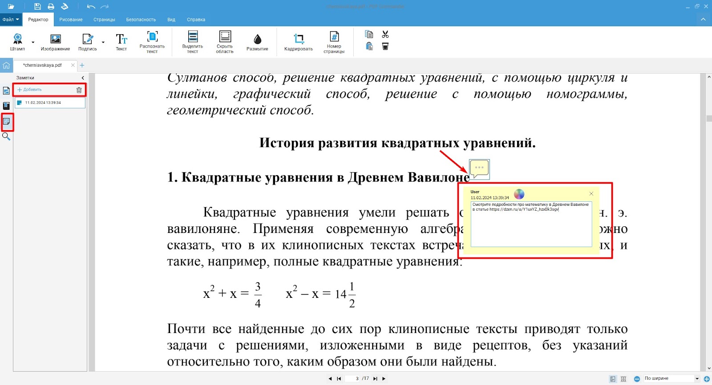
Task: Open a file with the folder icon
Action: (x=11, y=7)
